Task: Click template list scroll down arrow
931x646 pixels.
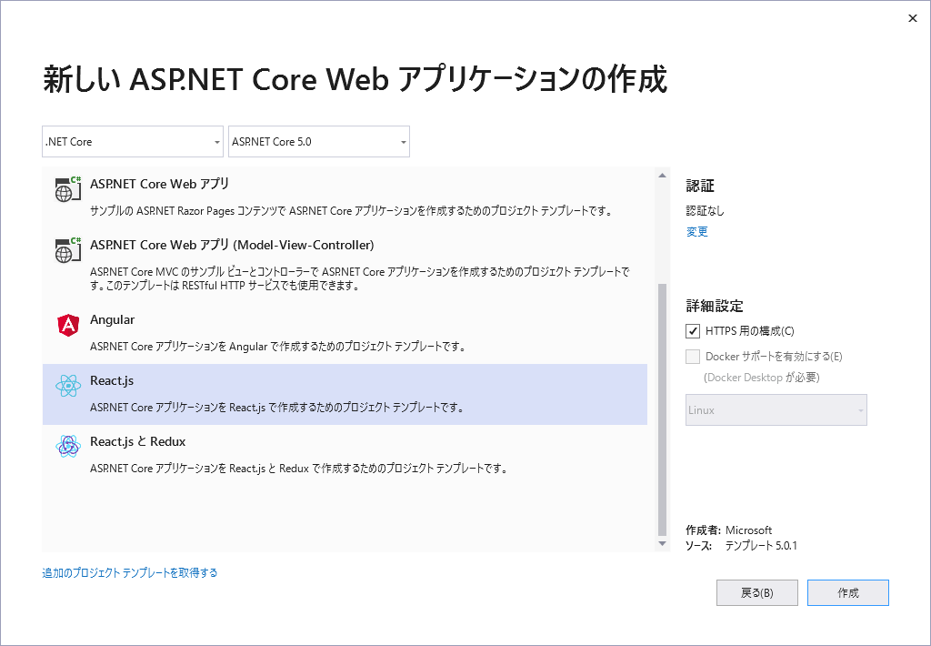Action: [x=662, y=544]
